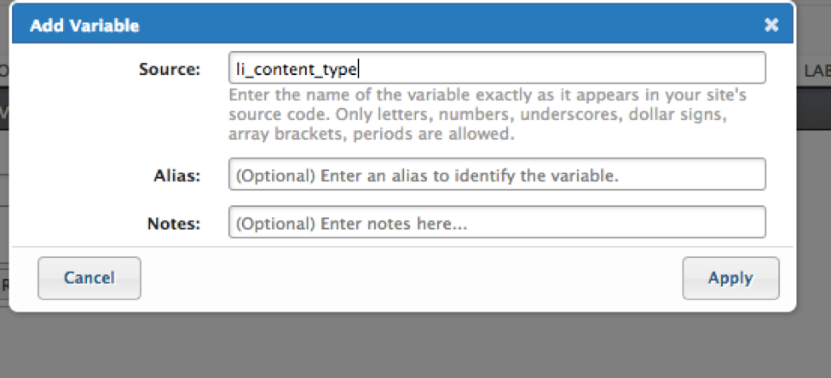Click the Notes label
The height and width of the screenshot is (378, 831).
coord(173,224)
